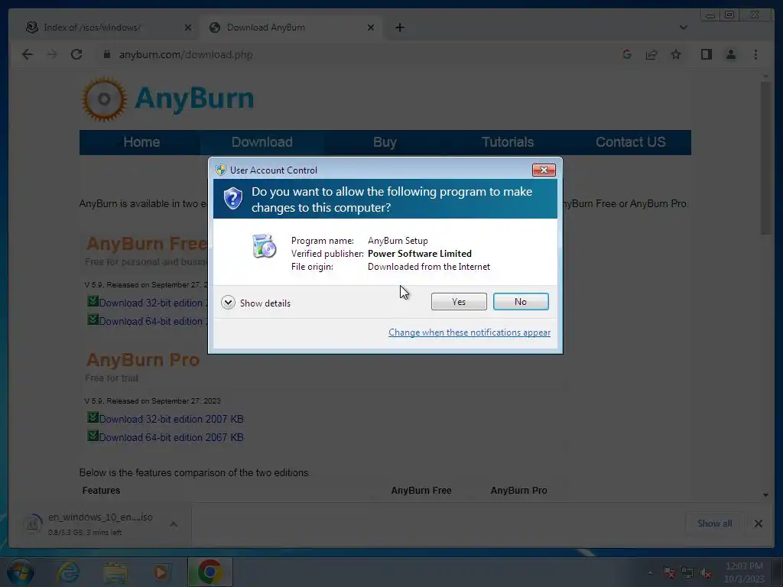Click AnyBurn Pro Download 32-bit edition 2007 KB

(171, 420)
